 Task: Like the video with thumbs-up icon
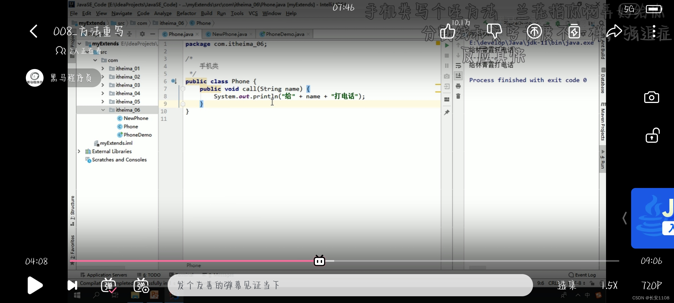(447, 31)
